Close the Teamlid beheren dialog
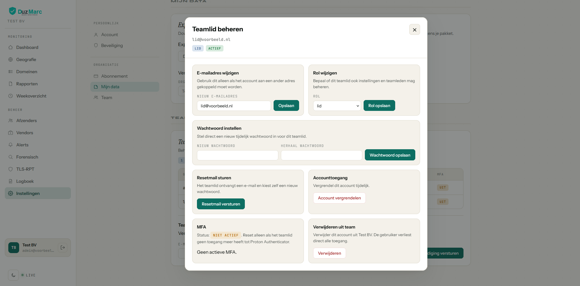Viewport: 580px width, 286px height. [x=415, y=30]
